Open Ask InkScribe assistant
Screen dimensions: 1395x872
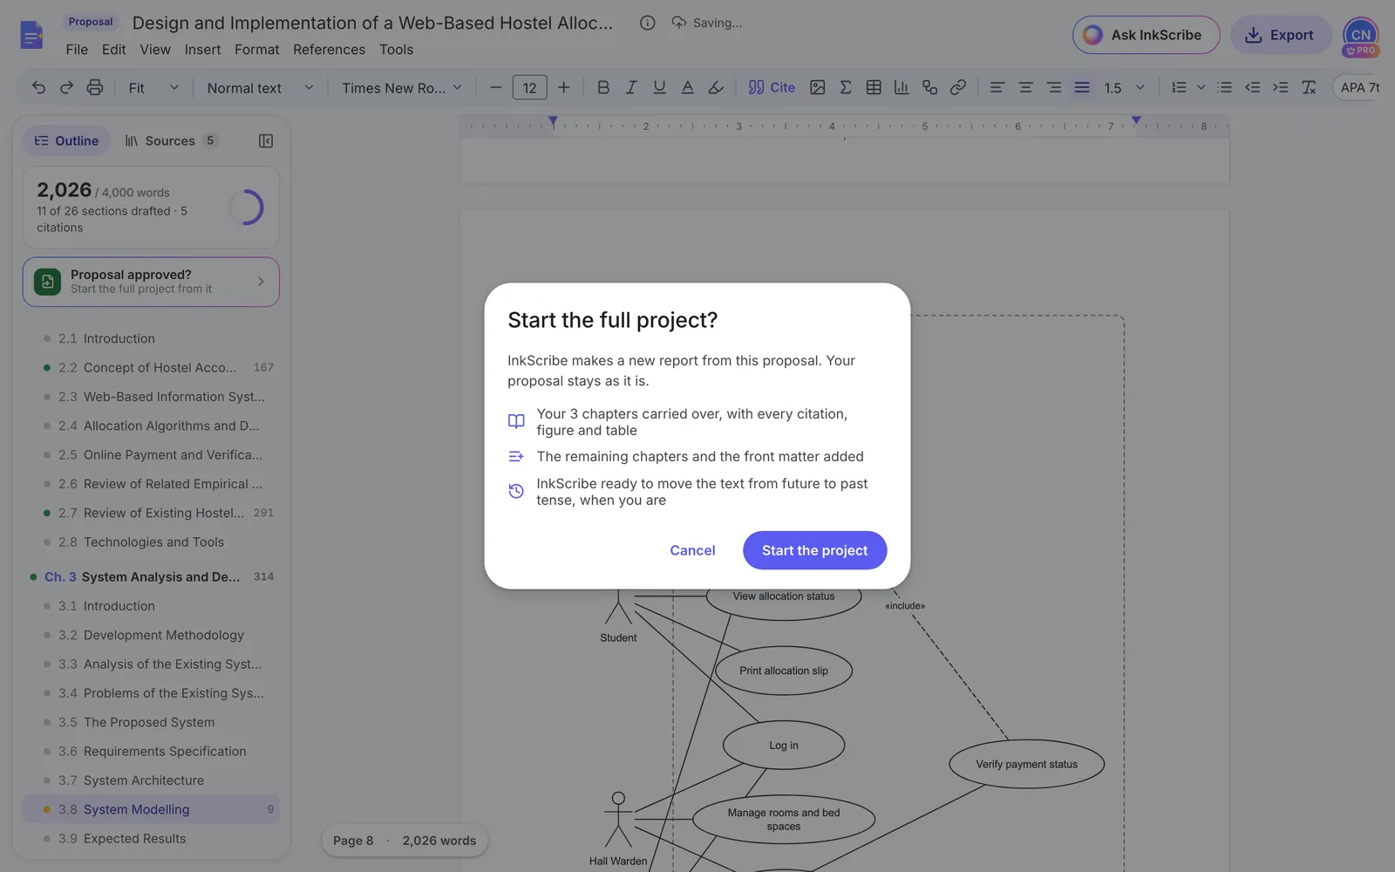(1146, 35)
